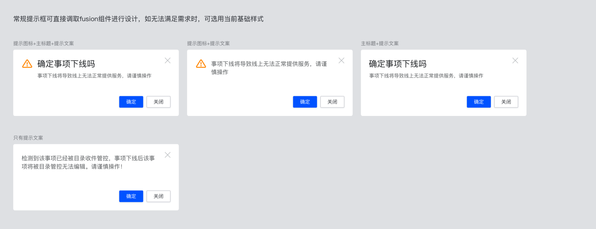
Task: Click warning icon beside 确定事项下线吗 title
Action: [x=27, y=64]
